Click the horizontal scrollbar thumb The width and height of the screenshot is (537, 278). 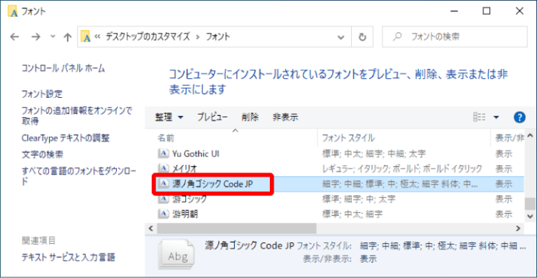[x=236, y=228]
